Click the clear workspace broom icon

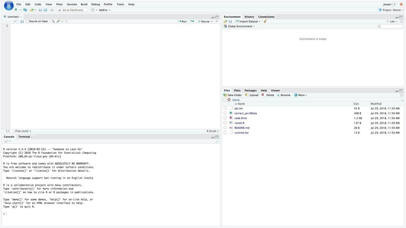pyautogui.click(x=265, y=22)
